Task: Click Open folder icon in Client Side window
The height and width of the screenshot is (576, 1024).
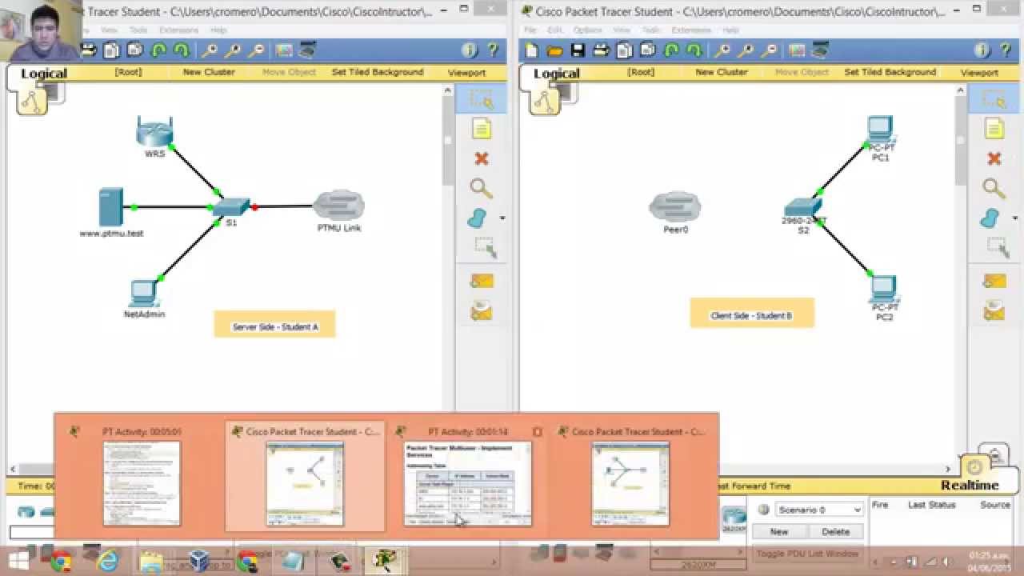Action: [x=554, y=50]
